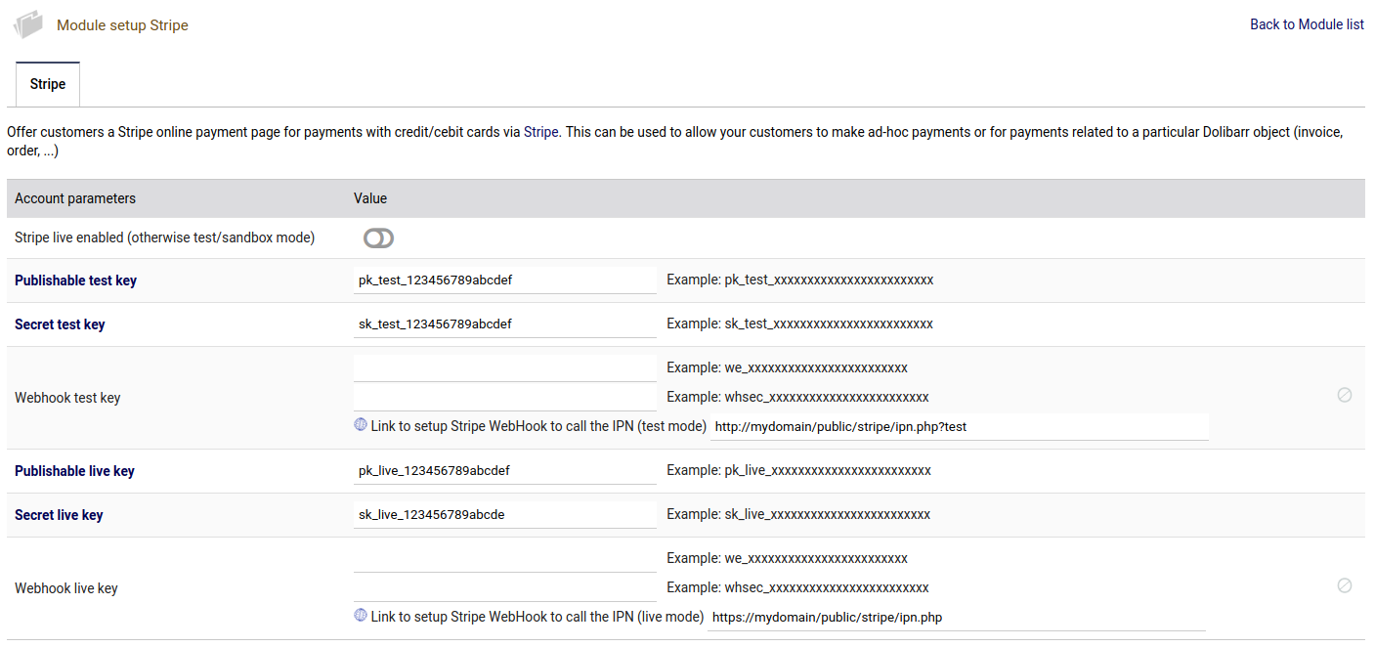Viewport: 1375px width, 647px height.
Task: Click the 'Example: whsec_' hint in Webhook test row
Action: [x=797, y=398]
